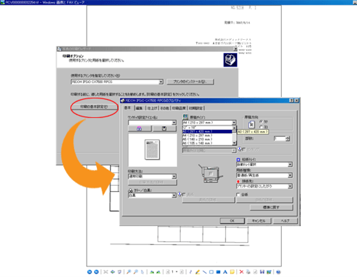Switch to 印刷品質 tab
Screen dimensions: 357x277
[179, 108]
